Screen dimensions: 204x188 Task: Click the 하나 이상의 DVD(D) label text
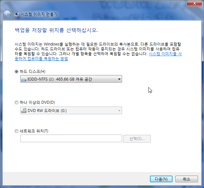pyautogui.click(x=37, y=102)
